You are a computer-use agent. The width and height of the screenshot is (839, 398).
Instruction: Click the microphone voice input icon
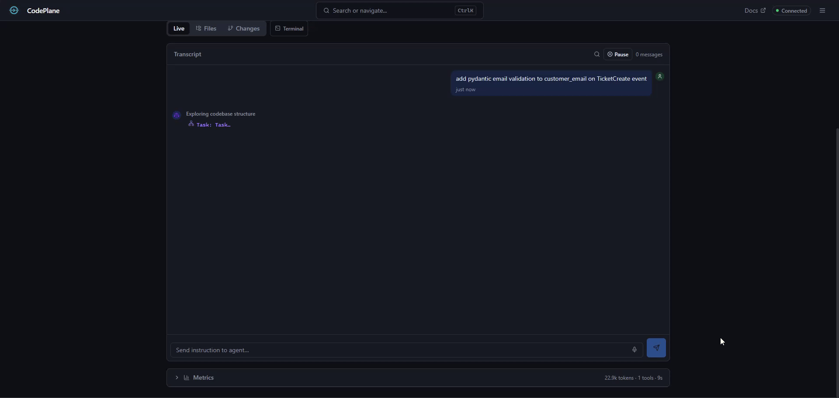click(x=634, y=350)
